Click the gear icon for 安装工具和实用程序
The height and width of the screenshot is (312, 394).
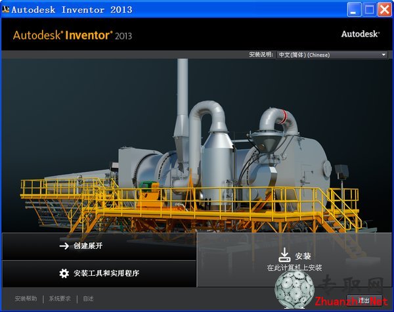pyautogui.click(x=64, y=273)
